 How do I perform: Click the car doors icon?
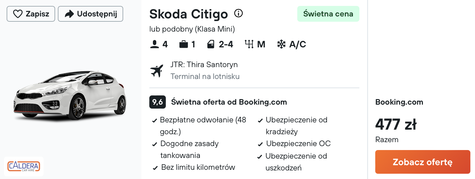[x=211, y=44]
